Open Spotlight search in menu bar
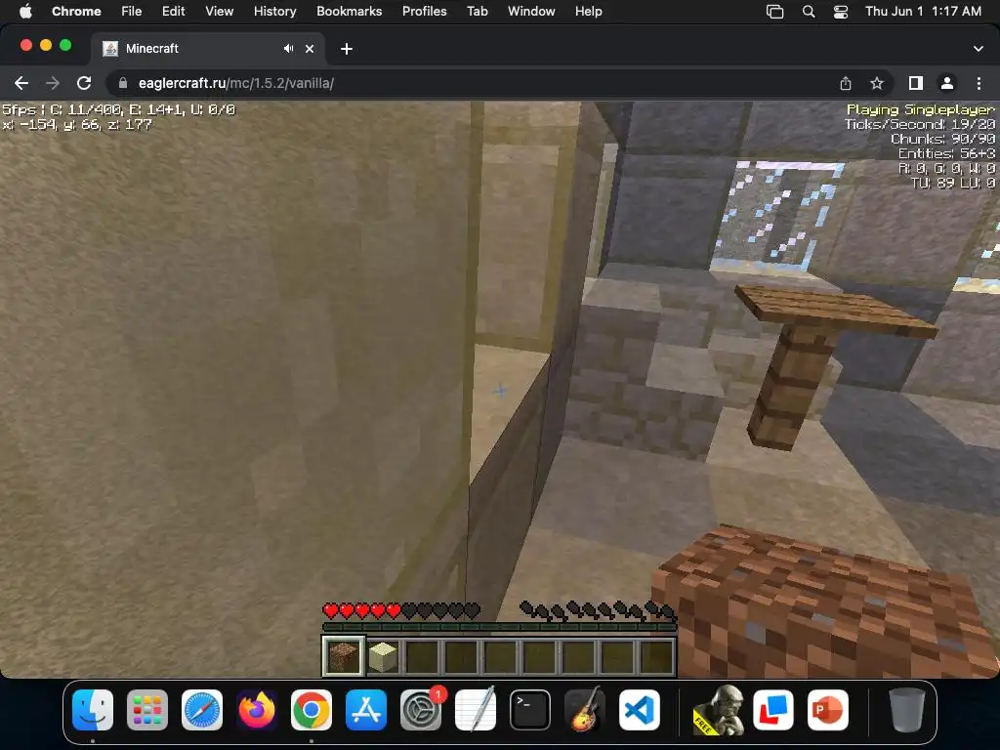Viewport: 1000px width, 750px height. pos(808,12)
